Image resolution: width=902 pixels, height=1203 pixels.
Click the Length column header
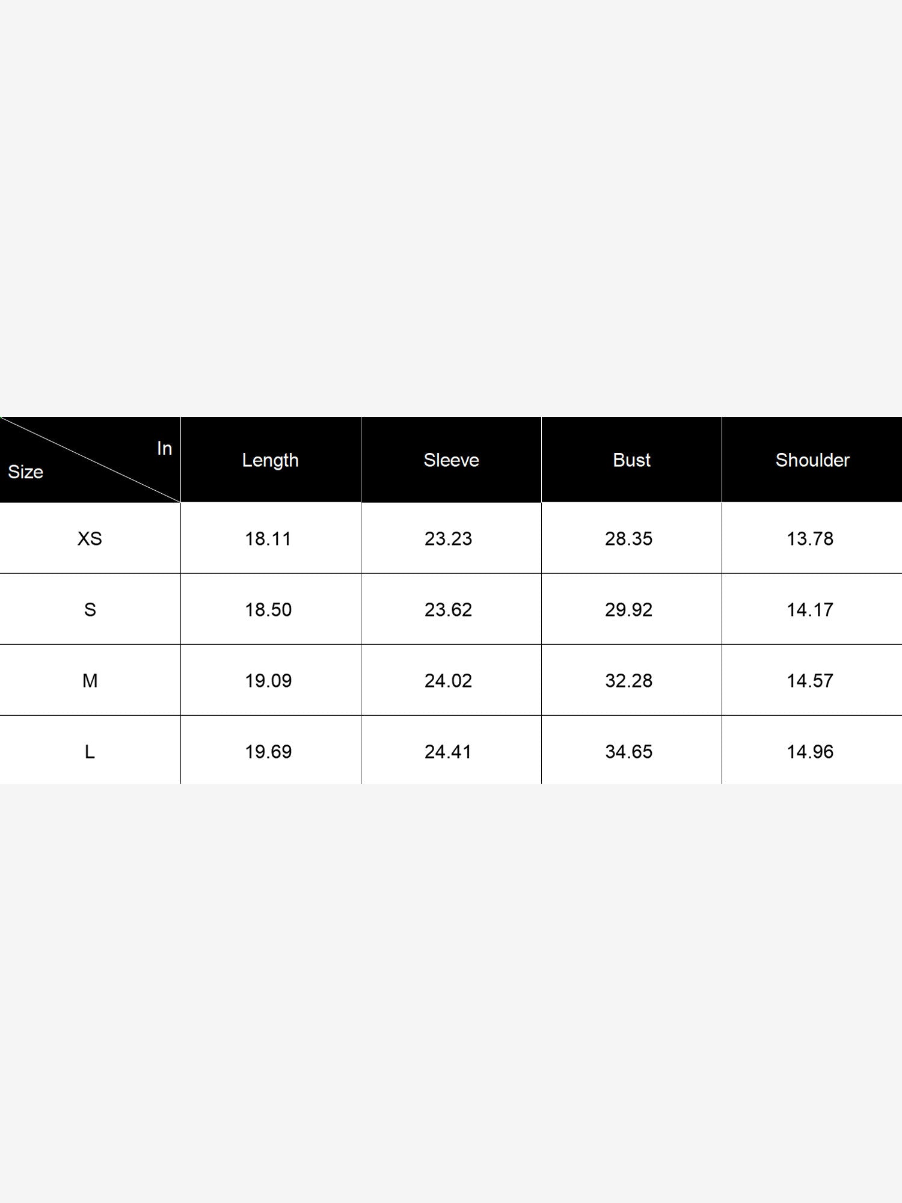[x=271, y=460]
